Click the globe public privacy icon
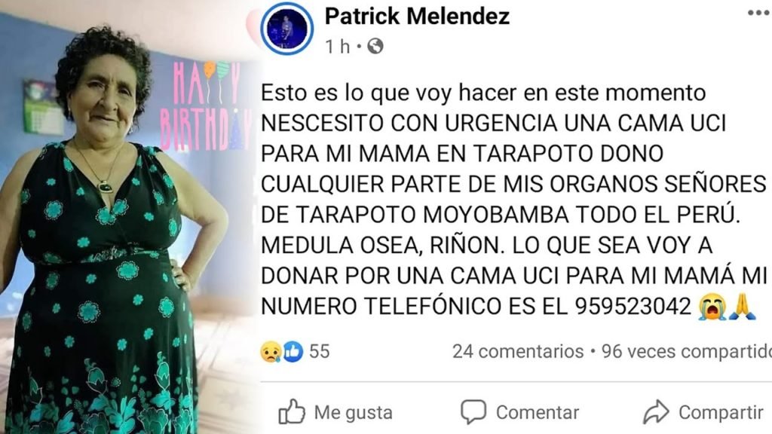Screen dimensions: 772x434 click(375, 46)
